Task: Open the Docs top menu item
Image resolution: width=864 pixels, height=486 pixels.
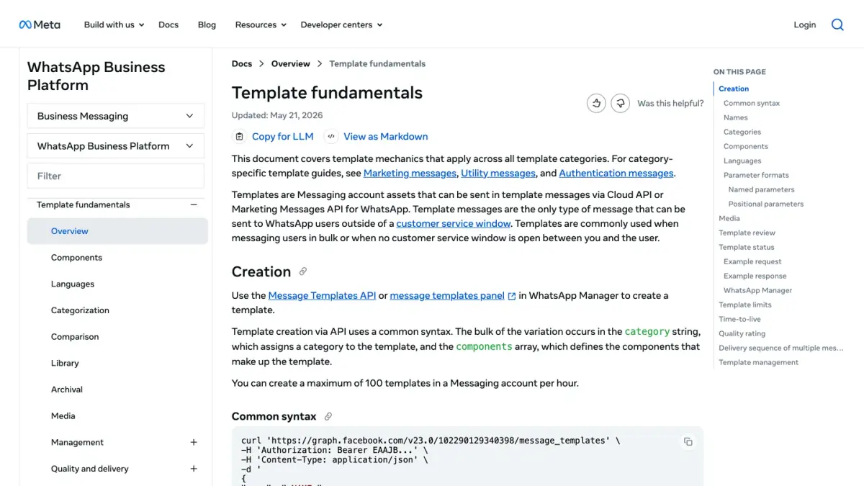Action: coord(168,24)
